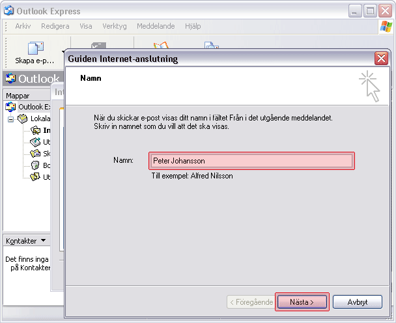Click the Lokala mappar folder icon
Image resolution: width=396 pixels, height=323 pixels.
pyautogui.click(x=23, y=119)
